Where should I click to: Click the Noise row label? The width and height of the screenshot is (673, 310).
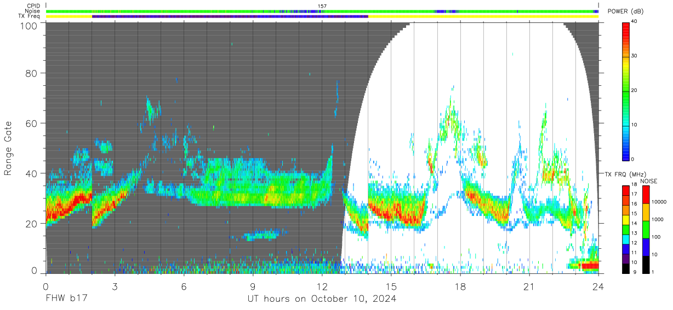pyautogui.click(x=33, y=11)
